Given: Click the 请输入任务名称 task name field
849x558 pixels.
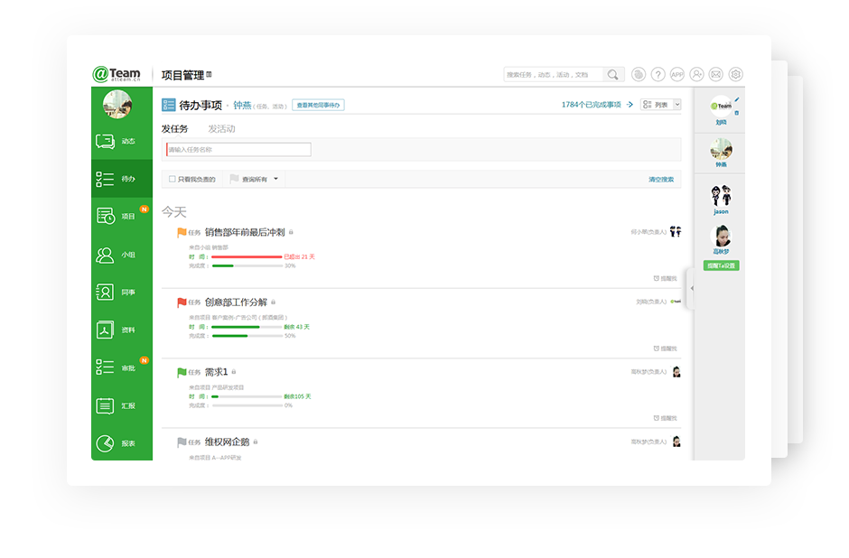Looking at the screenshot, I should pos(238,150).
